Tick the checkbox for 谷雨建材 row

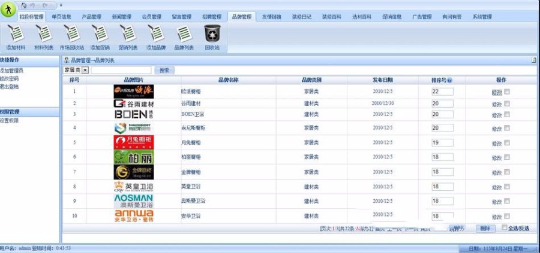(x=506, y=103)
